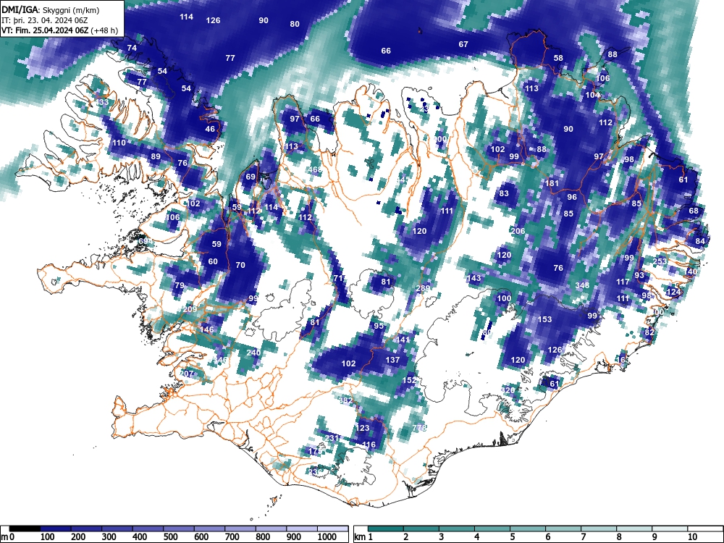The width and height of the screenshot is (724, 543).
Task: Select the IT þri. 23. 04. 2024 06Z line
Action: pos(45,20)
